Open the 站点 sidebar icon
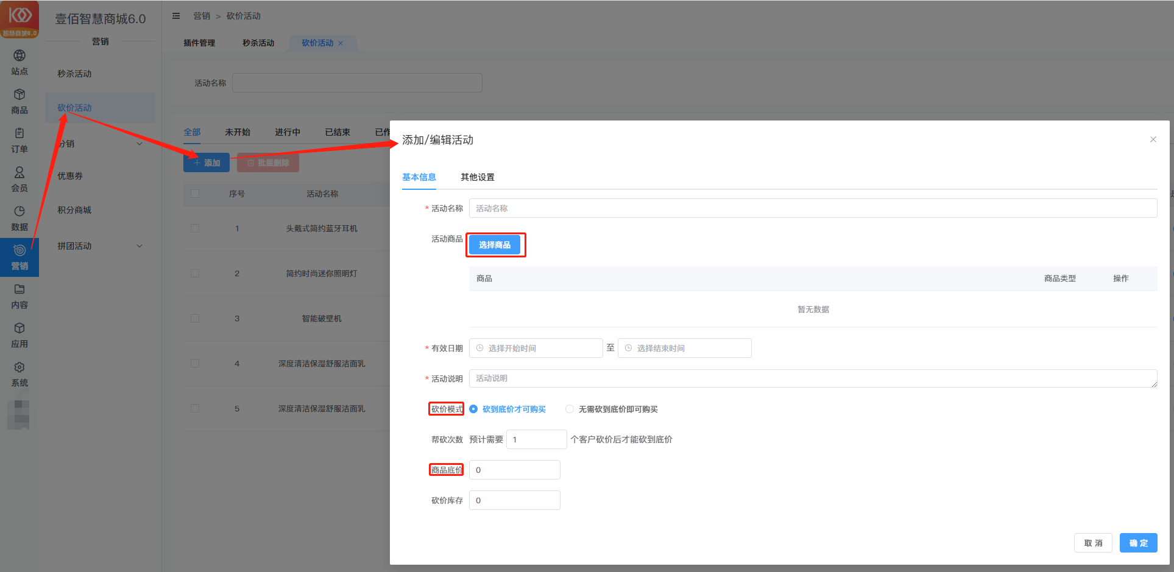Viewport: 1174px width, 572px height. (19, 63)
